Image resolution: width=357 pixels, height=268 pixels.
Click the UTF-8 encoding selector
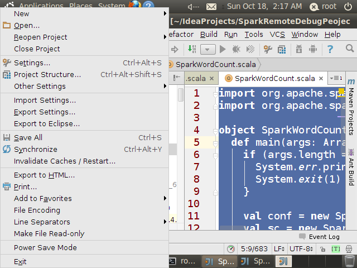(x=301, y=249)
